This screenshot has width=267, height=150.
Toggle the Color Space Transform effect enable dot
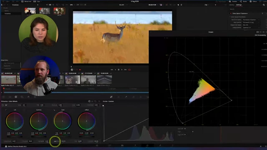(x=231, y=13)
